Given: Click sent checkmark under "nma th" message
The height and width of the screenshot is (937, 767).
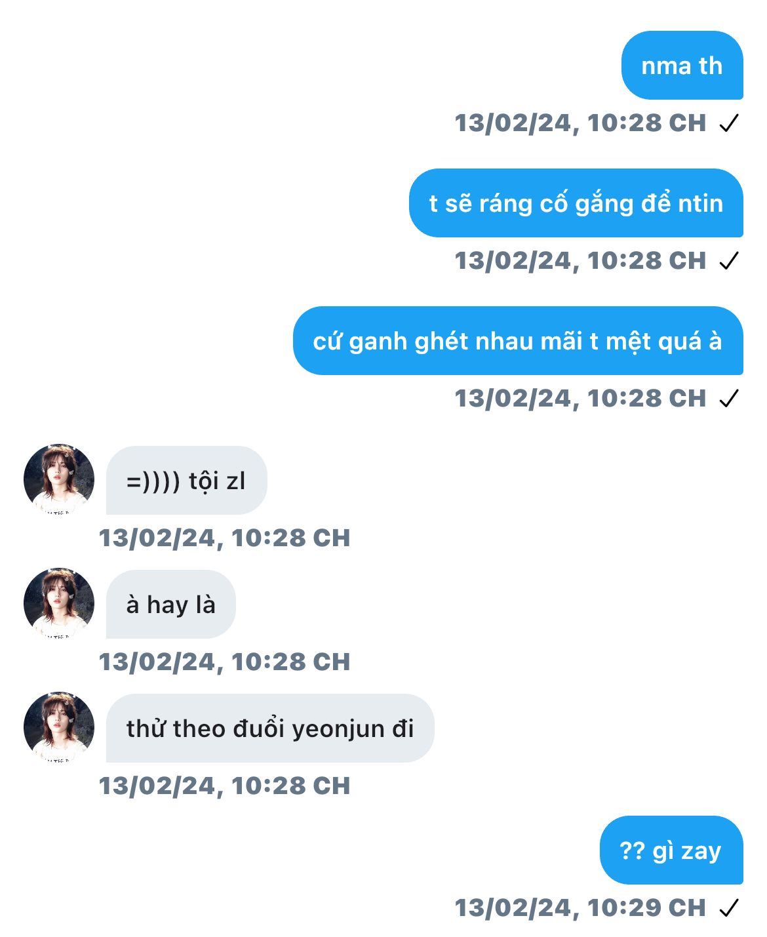Looking at the screenshot, I should pos(729,123).
